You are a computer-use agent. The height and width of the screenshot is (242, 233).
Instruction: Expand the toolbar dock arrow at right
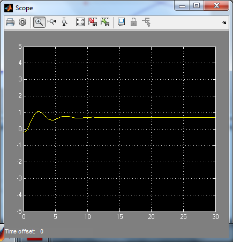[x=224, y=22]
